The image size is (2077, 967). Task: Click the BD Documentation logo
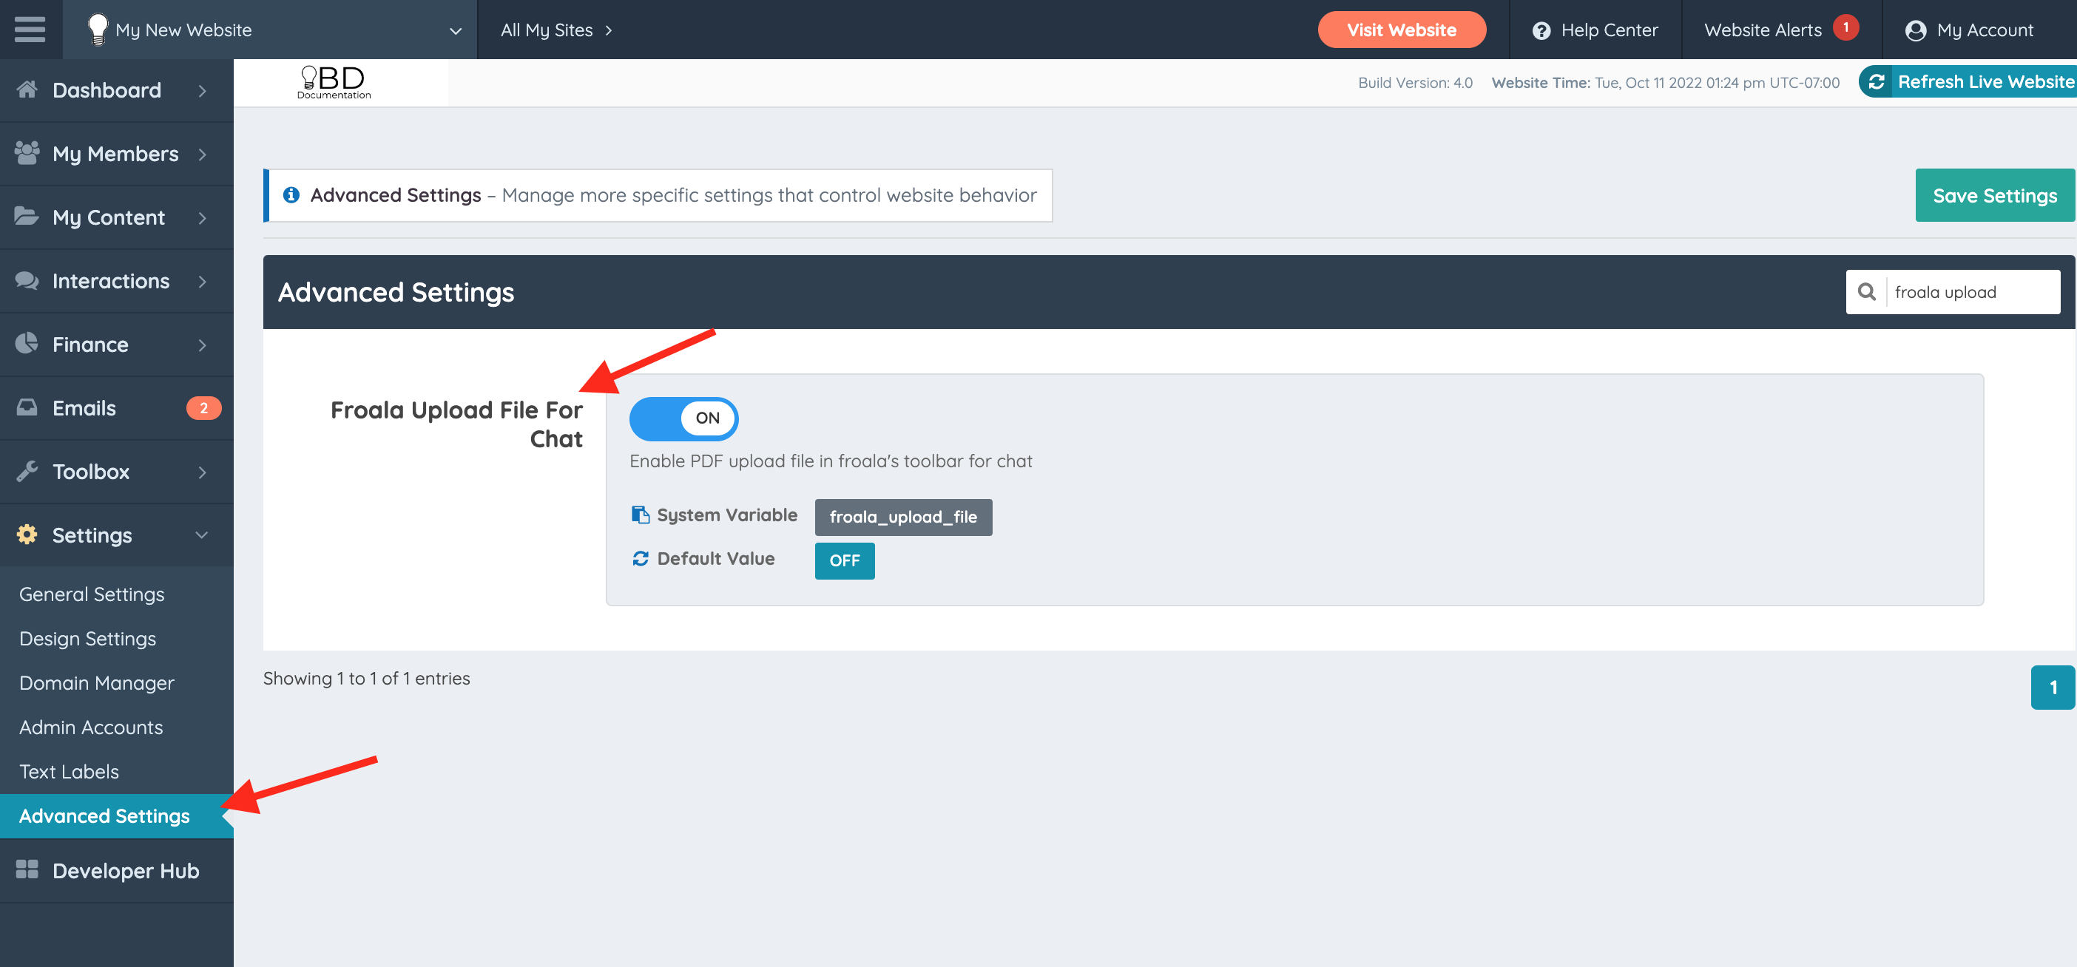(x=334, y=82)
